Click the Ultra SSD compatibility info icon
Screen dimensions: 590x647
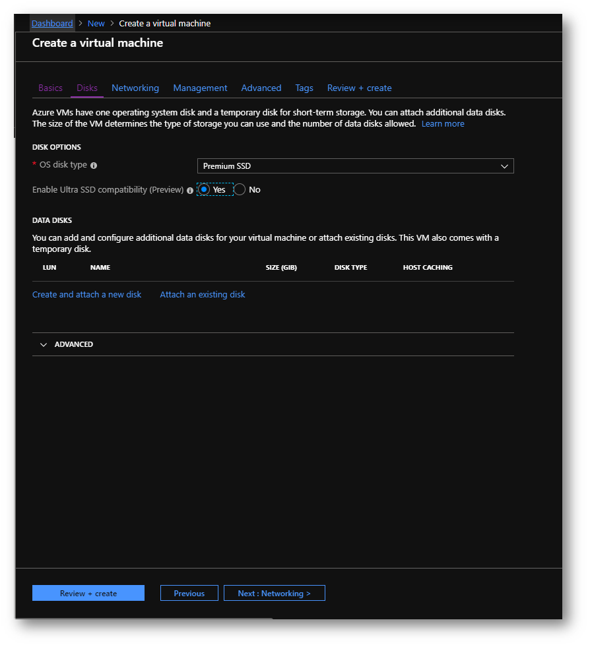point(190,190)
